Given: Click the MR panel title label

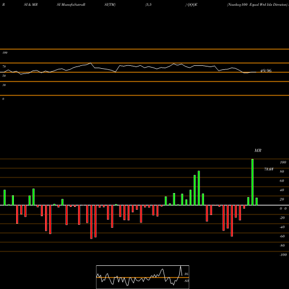Looking at the screenshot, I should 258,150.
